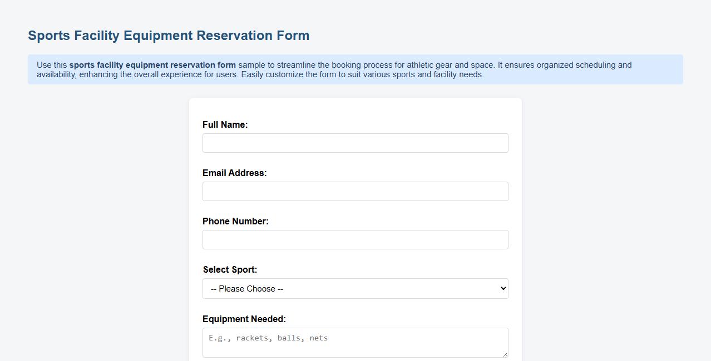Click the Full Name label
This screenshot has height=361, width=711.
click(225, 124)
